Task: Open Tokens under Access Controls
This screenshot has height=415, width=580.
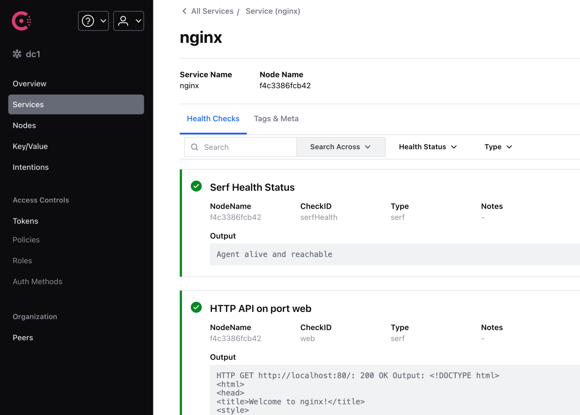Action: 25,221
